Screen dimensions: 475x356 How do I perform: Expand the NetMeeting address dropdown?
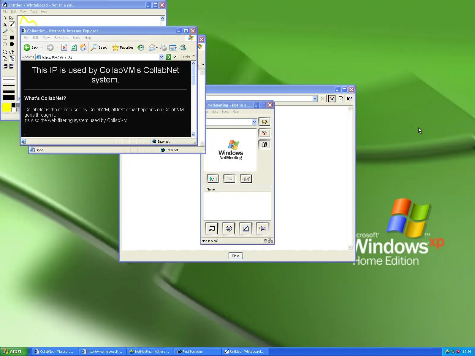pos(254,122)
